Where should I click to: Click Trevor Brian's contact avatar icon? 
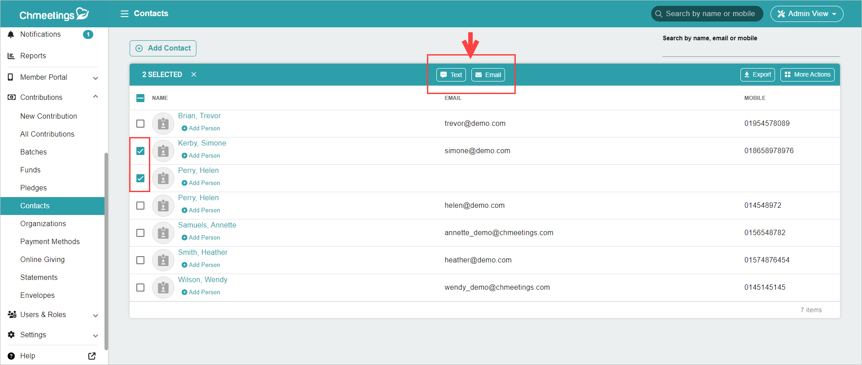163,124
